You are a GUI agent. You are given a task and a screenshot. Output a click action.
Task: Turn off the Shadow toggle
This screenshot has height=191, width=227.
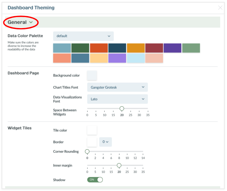click(x=95, y=180)
